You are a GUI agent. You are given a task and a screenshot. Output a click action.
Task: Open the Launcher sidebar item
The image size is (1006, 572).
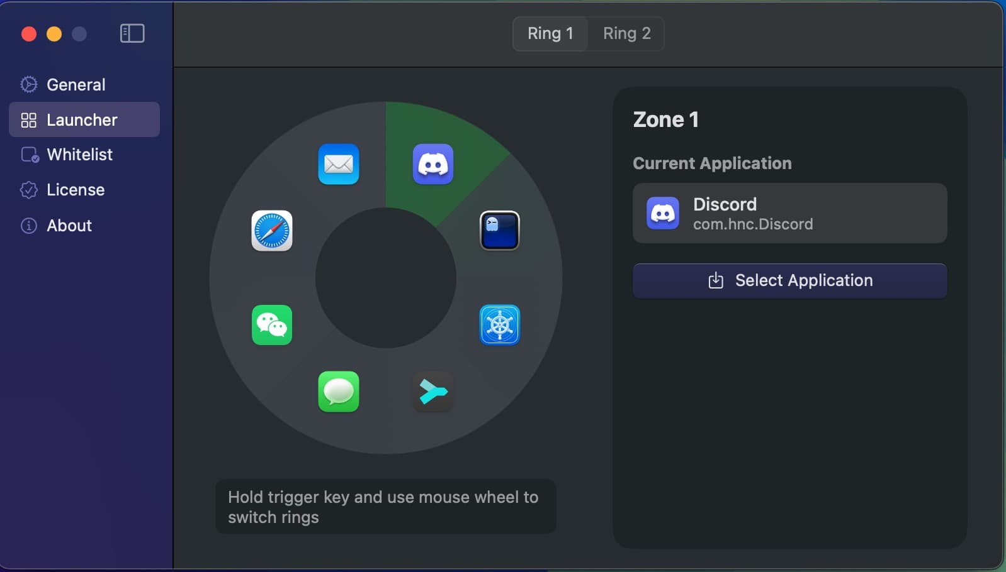[82, 119]
